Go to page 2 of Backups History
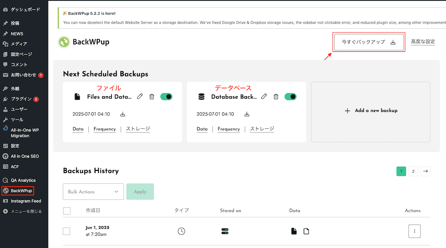The width and height of the screenshot is (446, 248). (413, 171)
